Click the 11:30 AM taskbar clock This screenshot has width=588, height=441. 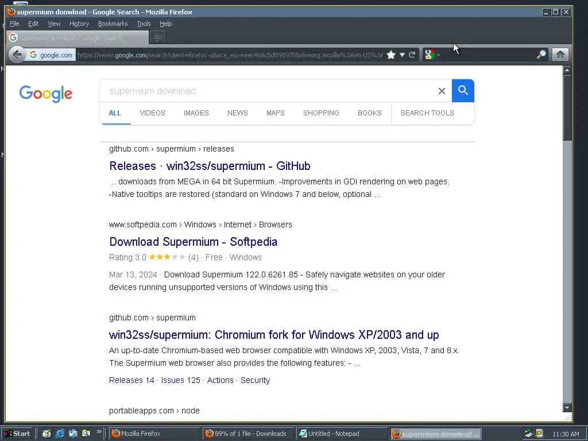pos(566,434)
